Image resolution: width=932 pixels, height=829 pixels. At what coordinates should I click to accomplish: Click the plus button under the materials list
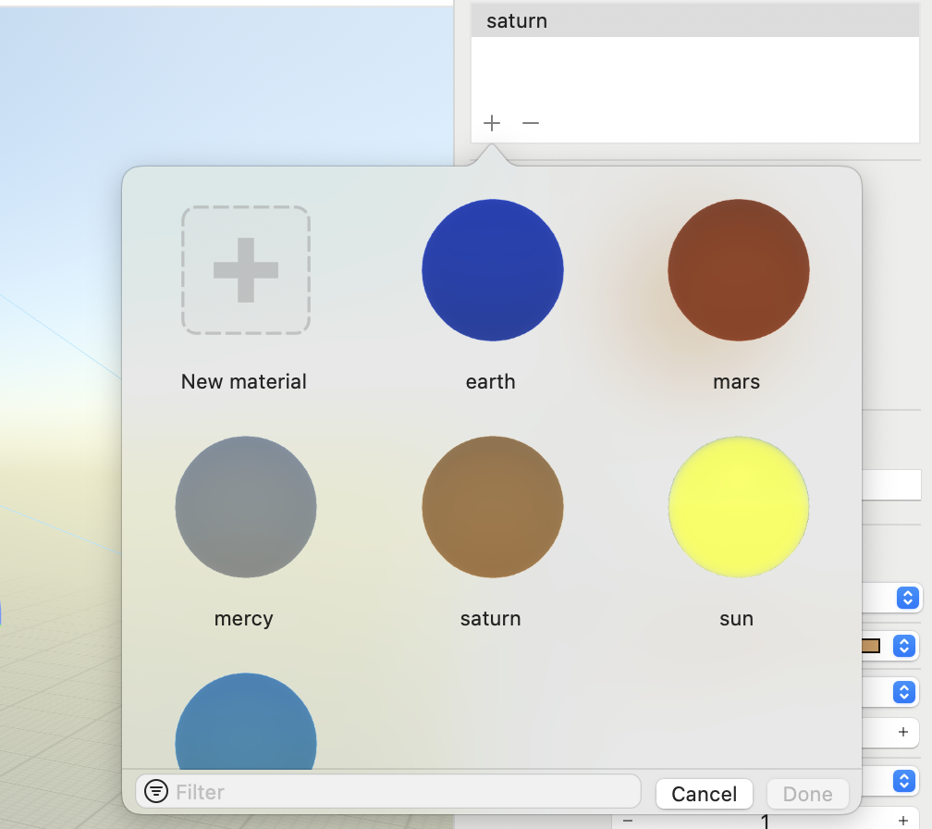pos(492,123)
